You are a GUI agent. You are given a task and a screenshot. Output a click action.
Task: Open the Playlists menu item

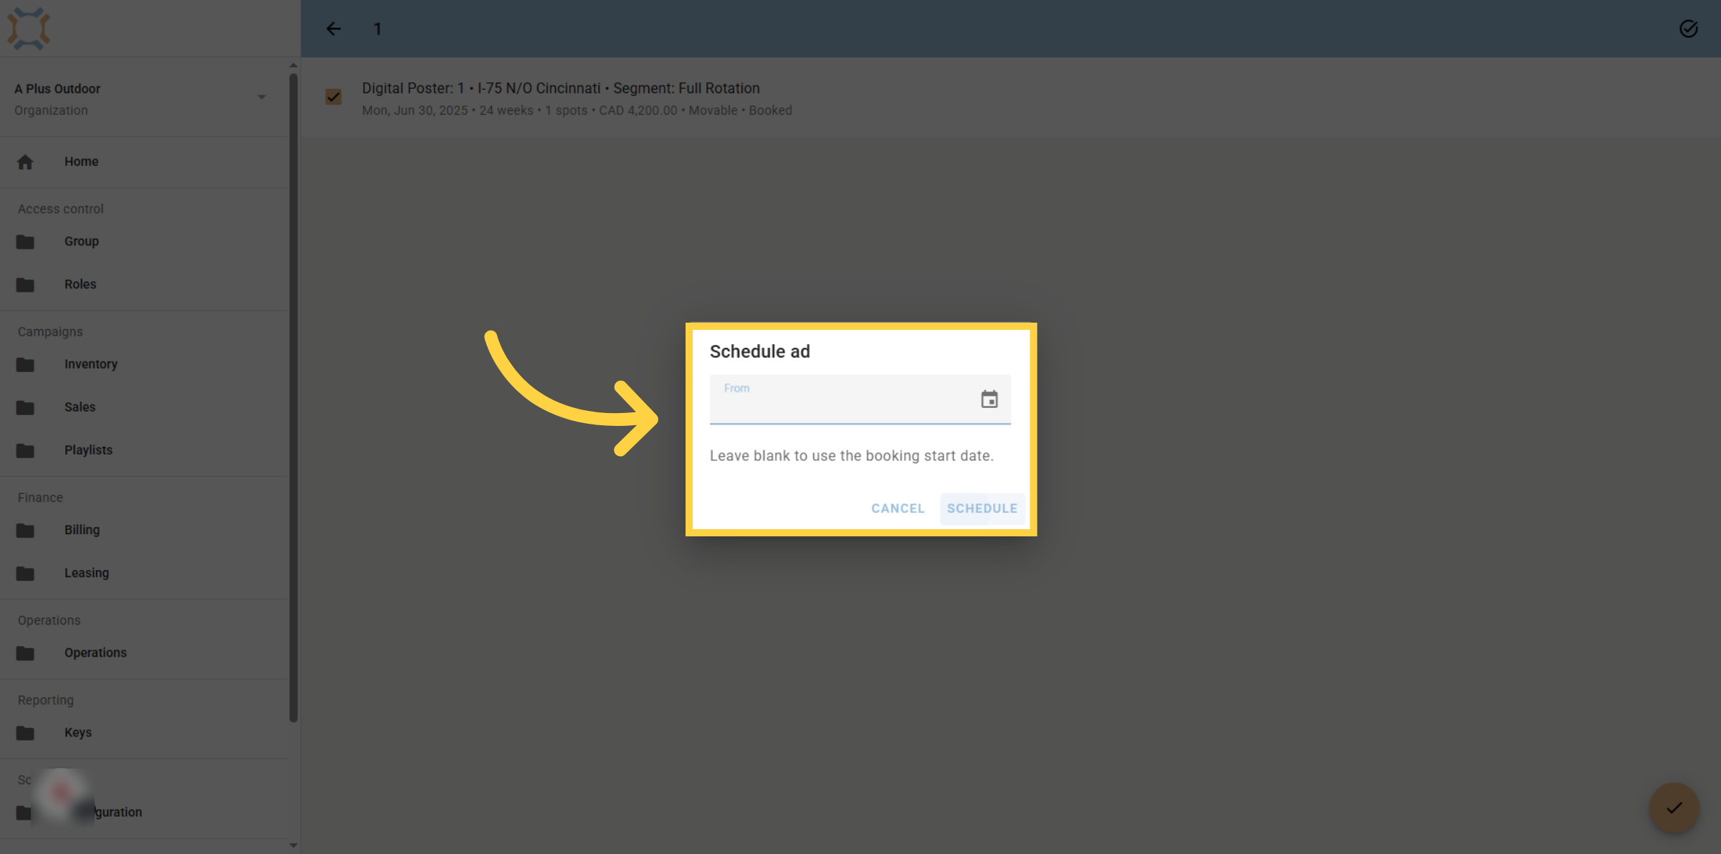pyautogui.click(x=143, y=450)
